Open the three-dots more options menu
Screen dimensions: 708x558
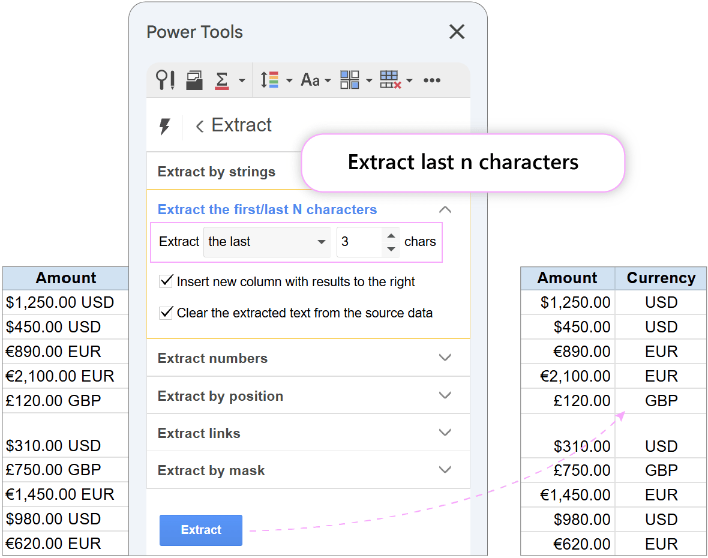(431, 80)
